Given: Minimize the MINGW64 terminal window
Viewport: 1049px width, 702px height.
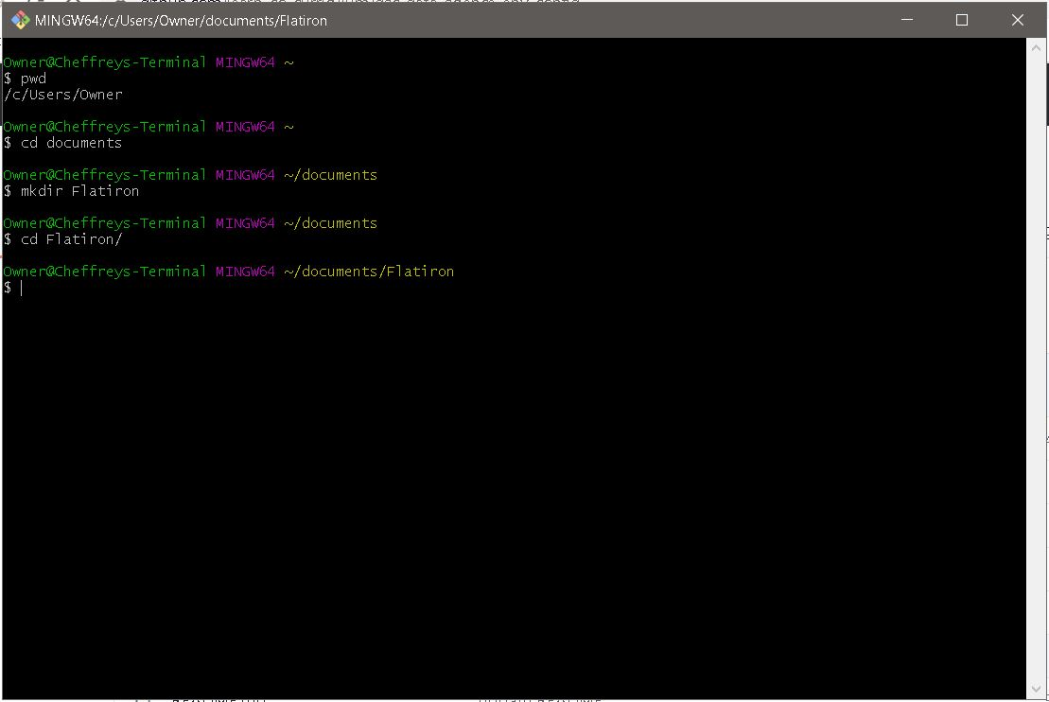Looking at the screenshot, I should click(906, 20).
